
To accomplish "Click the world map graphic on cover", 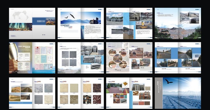I will pyautogui.click(x=20, y=15).
